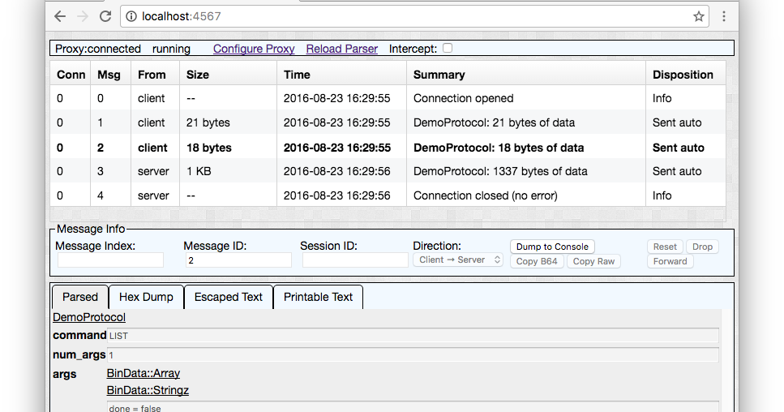784x412 pixels.
Task: Click the Copy B64 button
Action: pos(537,261)
